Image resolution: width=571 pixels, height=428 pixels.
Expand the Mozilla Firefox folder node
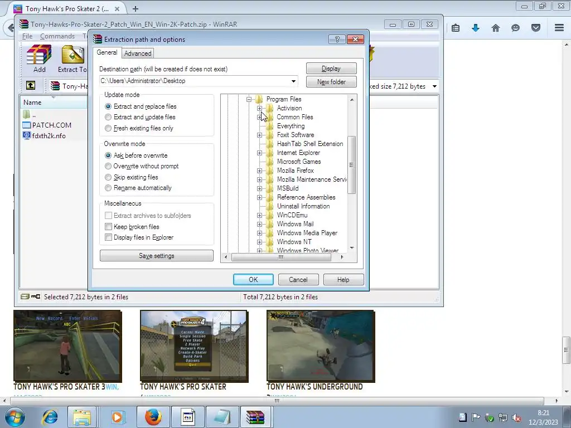coord(260,171)
